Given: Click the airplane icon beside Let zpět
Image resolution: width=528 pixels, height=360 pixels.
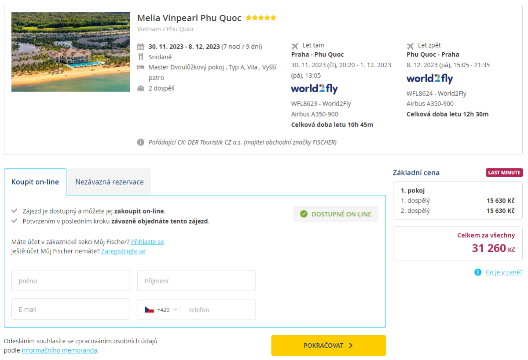Looking at the screenshot, I should tap(411, 46).
